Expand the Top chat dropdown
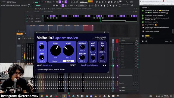The height and width of the screenshot is (98, 174). [x=145, y=8]
